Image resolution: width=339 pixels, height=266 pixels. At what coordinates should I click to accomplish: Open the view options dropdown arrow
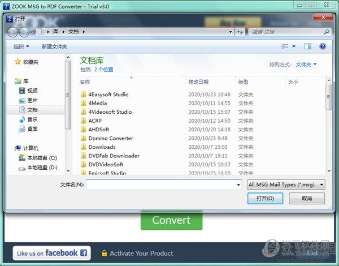(x=294, y=46)
